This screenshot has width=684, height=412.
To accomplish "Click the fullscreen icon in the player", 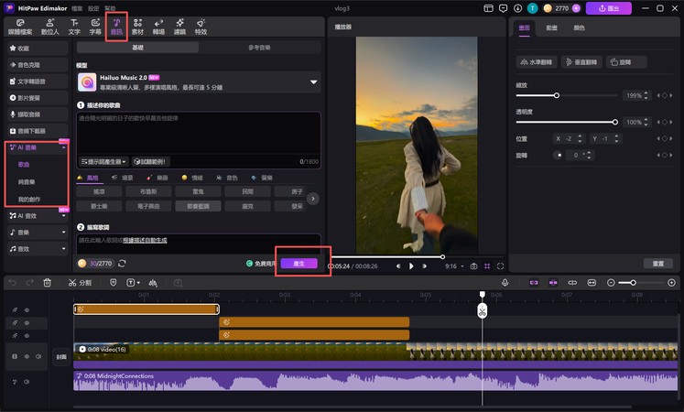I will point(501,266).
